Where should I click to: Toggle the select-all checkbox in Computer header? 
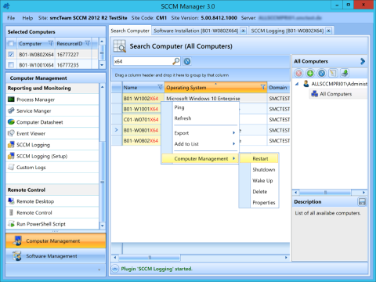point(11,43)
